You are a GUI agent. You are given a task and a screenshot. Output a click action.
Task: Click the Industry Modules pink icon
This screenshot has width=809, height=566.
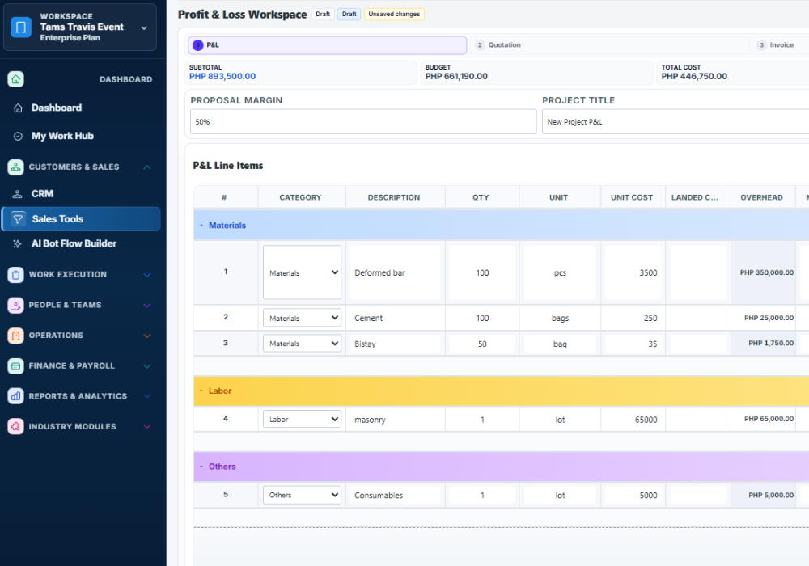click(x=16, y=427)
